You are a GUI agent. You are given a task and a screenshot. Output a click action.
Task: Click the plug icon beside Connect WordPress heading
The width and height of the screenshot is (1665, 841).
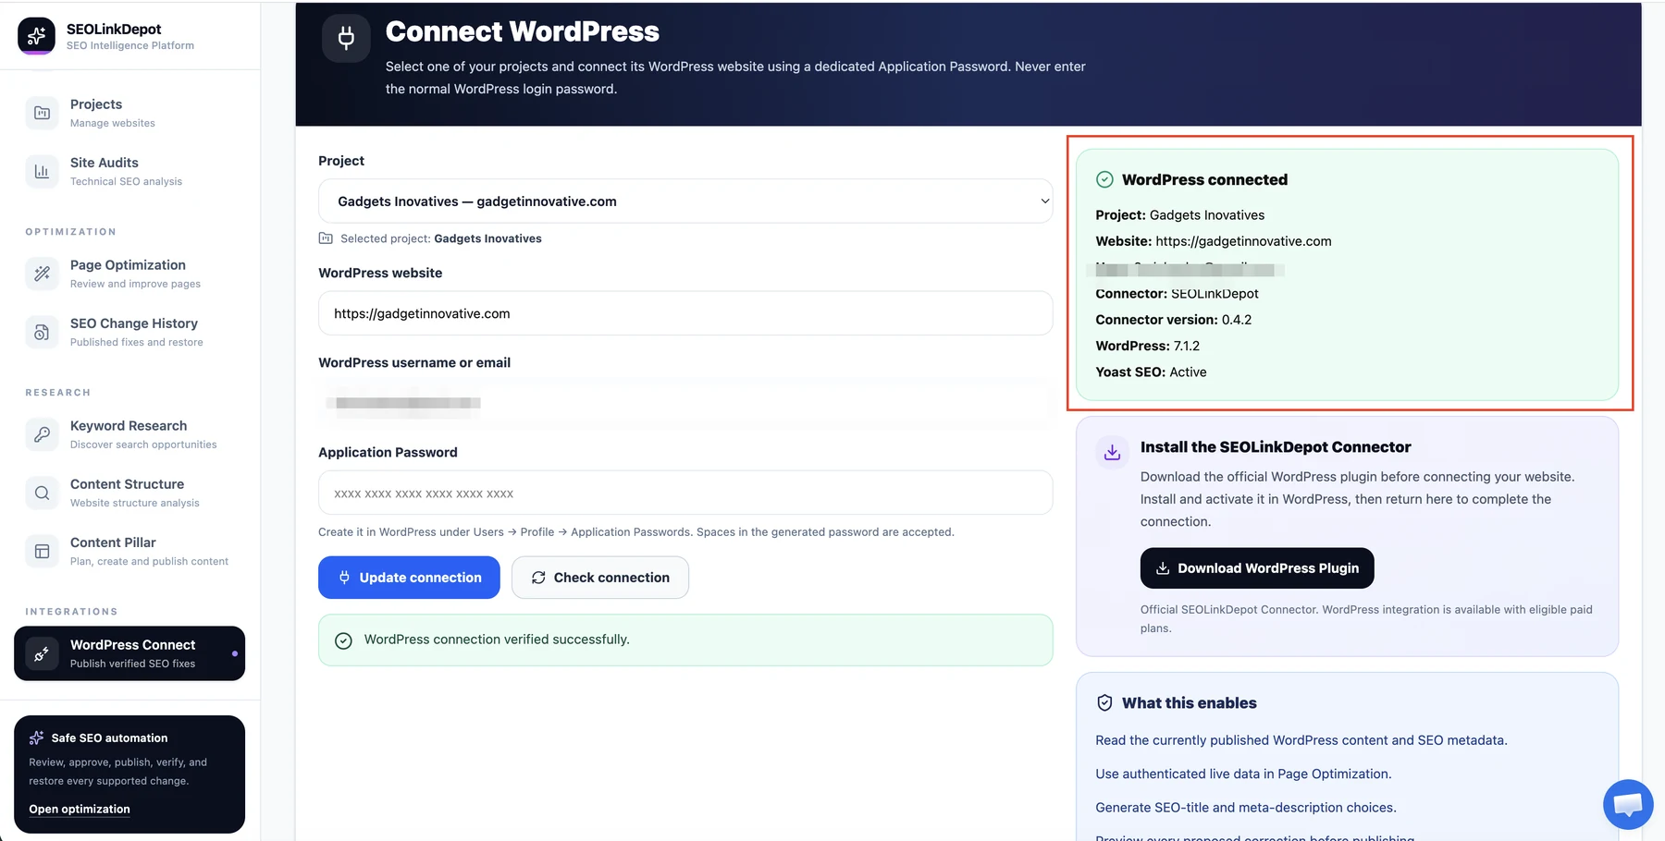click(346, 39)
